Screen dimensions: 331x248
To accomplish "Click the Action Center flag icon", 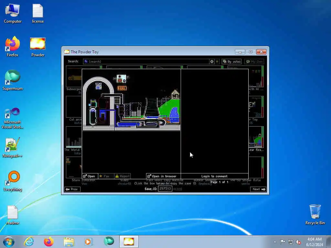I will click(283, 242).
